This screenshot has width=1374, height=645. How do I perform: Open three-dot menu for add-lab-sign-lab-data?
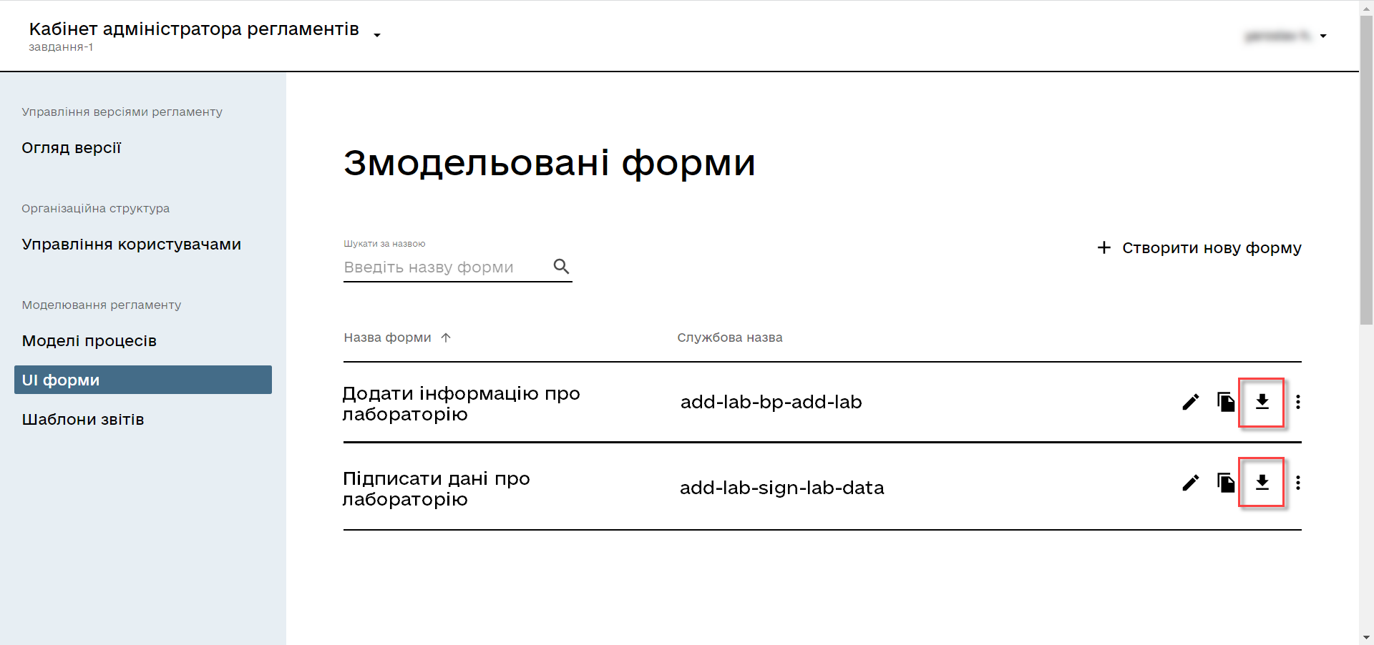1297,483
